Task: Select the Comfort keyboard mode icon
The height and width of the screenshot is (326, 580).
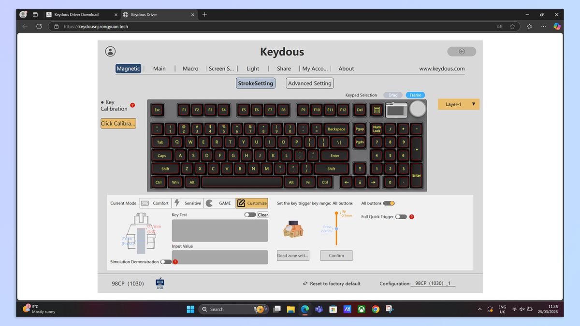Action: (x=145, y=203)
